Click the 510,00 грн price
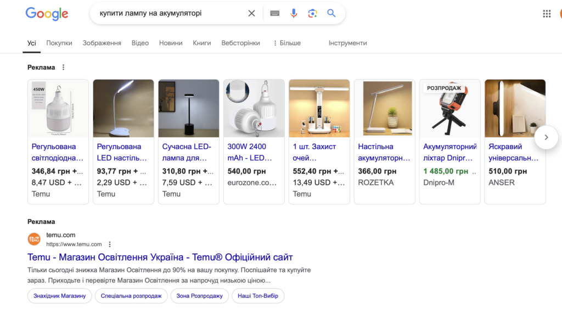The width and height of the screenshot is (562, 312). tap(508, 171)
